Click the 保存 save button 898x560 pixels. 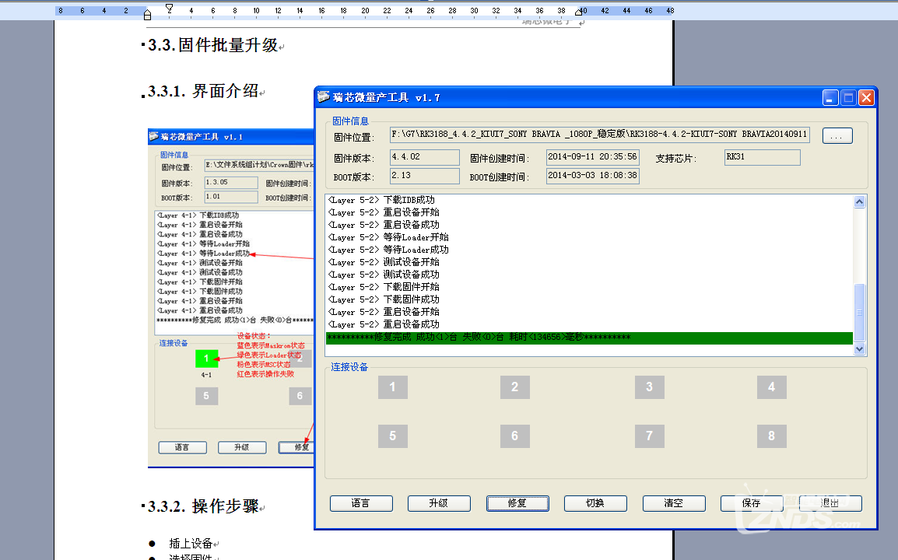751,503
